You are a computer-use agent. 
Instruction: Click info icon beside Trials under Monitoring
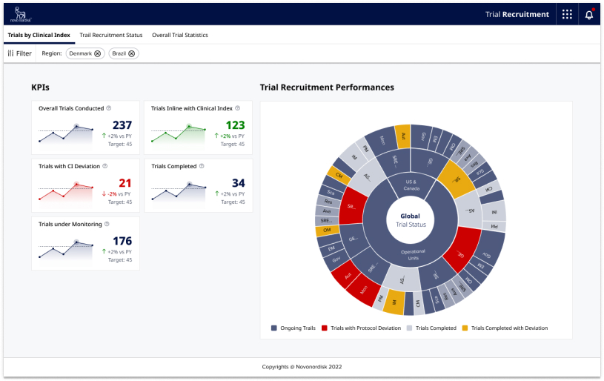click(x=107, y=224)
